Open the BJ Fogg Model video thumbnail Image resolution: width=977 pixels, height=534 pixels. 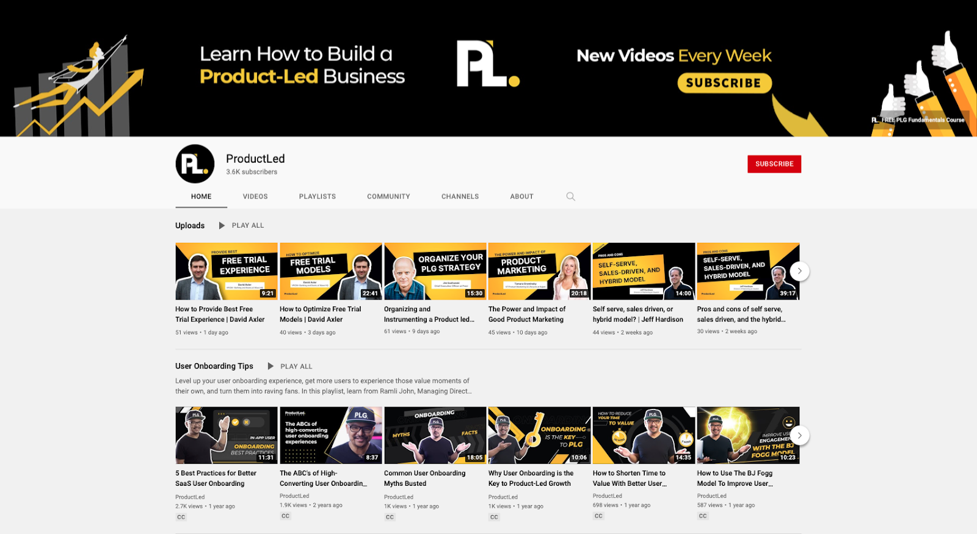[748, 435]
